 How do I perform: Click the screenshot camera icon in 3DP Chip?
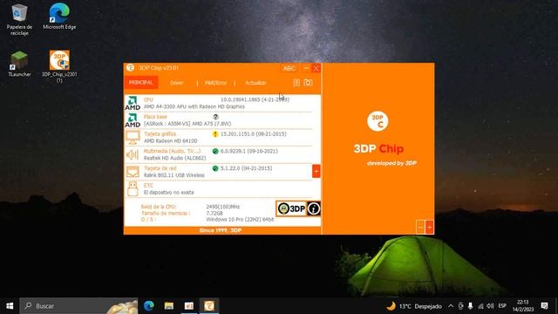[308, 83]
